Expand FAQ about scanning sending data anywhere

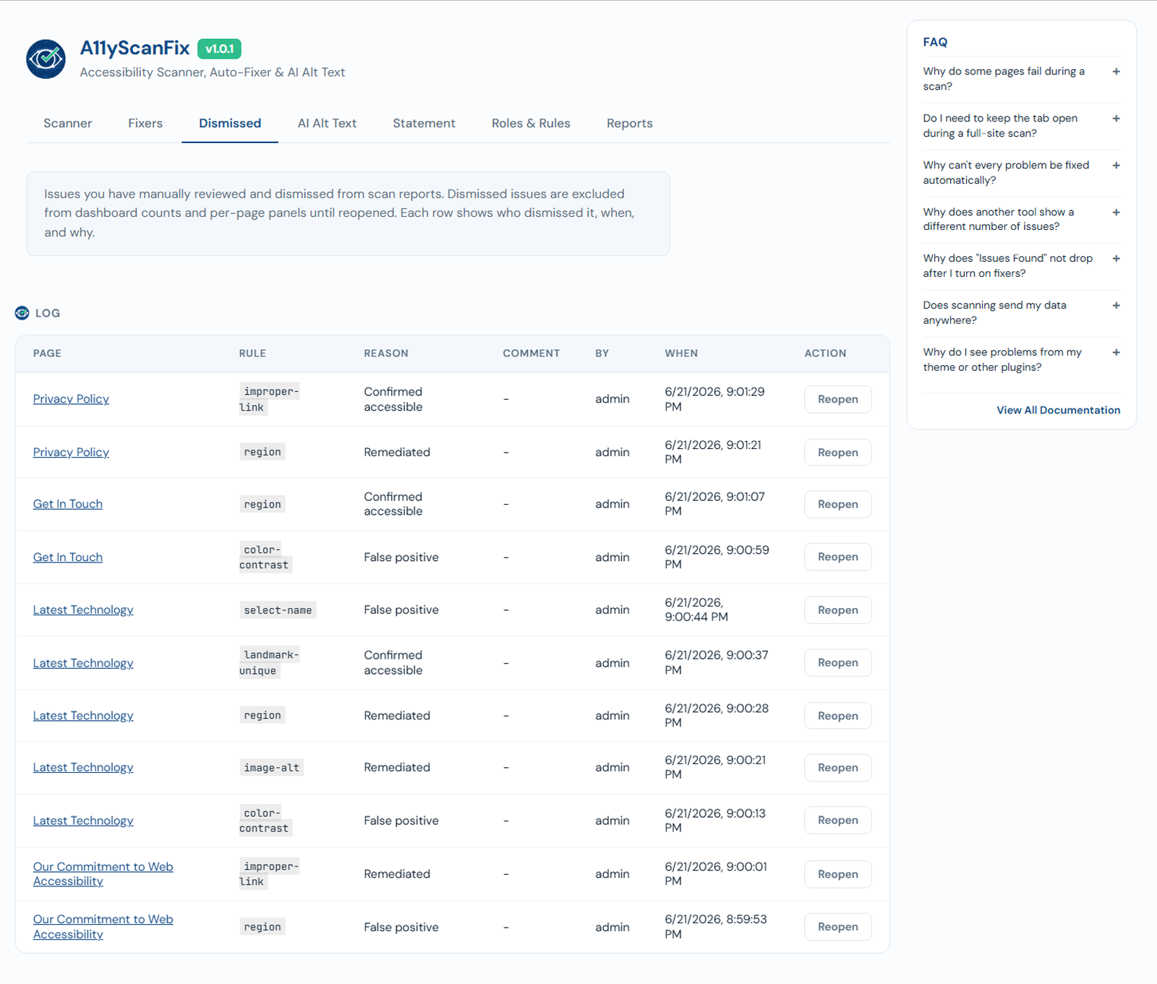pos(1021,313)
